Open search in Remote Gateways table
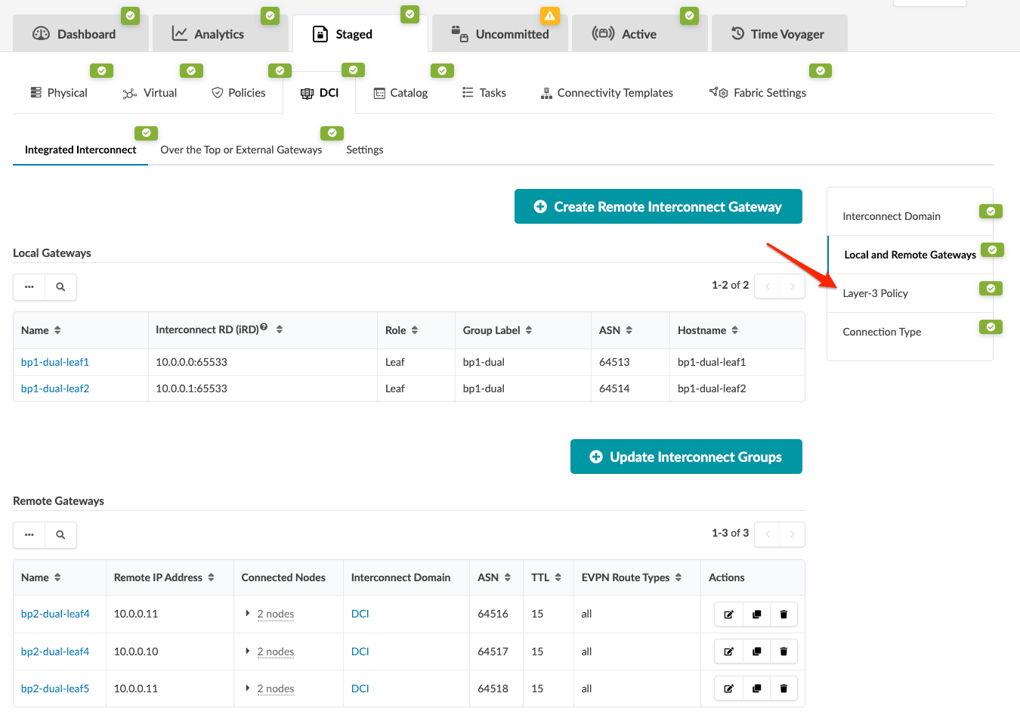This screenshot has height=715, width=1020. [60, 535]
